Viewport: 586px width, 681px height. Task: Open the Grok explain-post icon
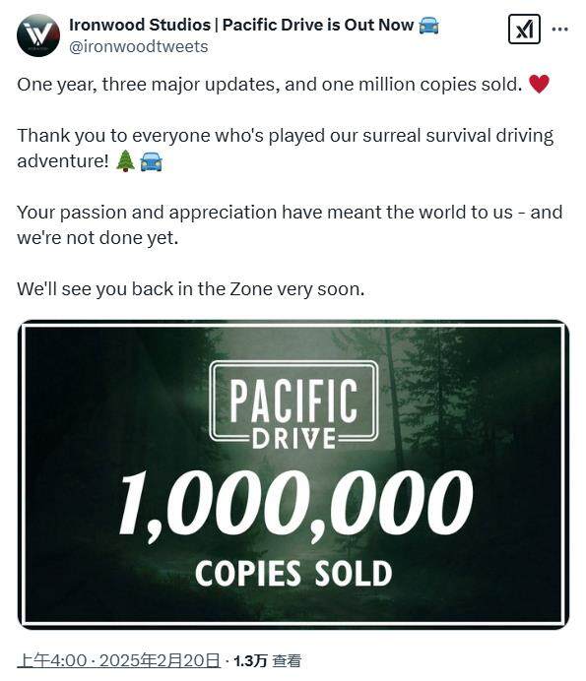tap(524, 30)
